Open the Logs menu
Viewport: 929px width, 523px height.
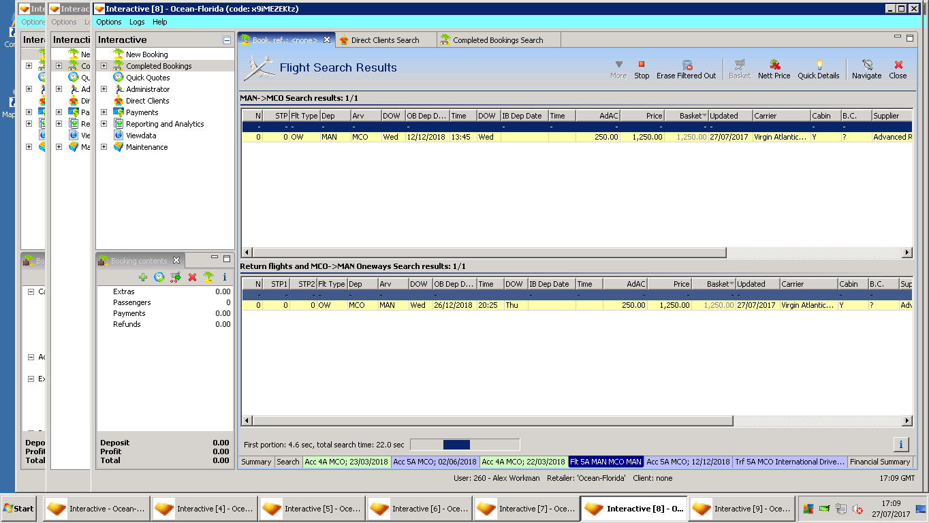click(x=137, y=22)
